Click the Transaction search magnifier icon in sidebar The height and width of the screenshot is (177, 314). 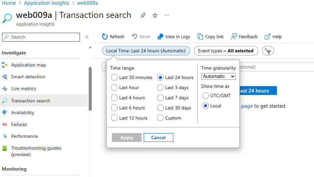point(5,101)
